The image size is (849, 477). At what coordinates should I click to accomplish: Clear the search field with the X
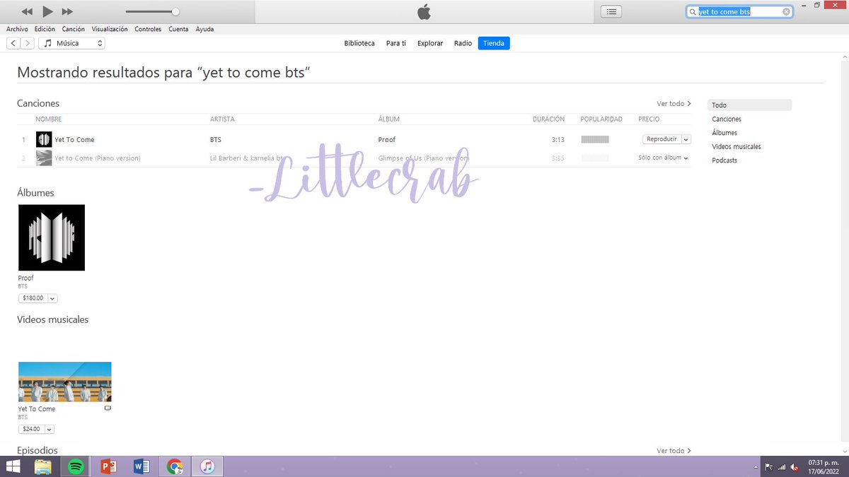point(786,12)
